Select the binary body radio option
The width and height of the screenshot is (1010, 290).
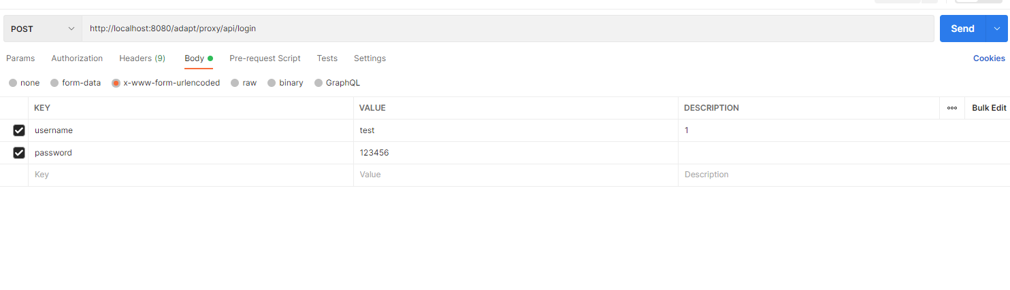pos(272,83)
